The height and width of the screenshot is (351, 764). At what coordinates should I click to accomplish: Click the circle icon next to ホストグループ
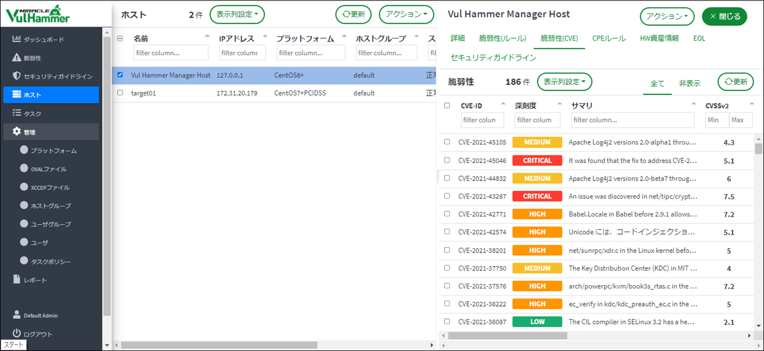click(x=24, y=205)
